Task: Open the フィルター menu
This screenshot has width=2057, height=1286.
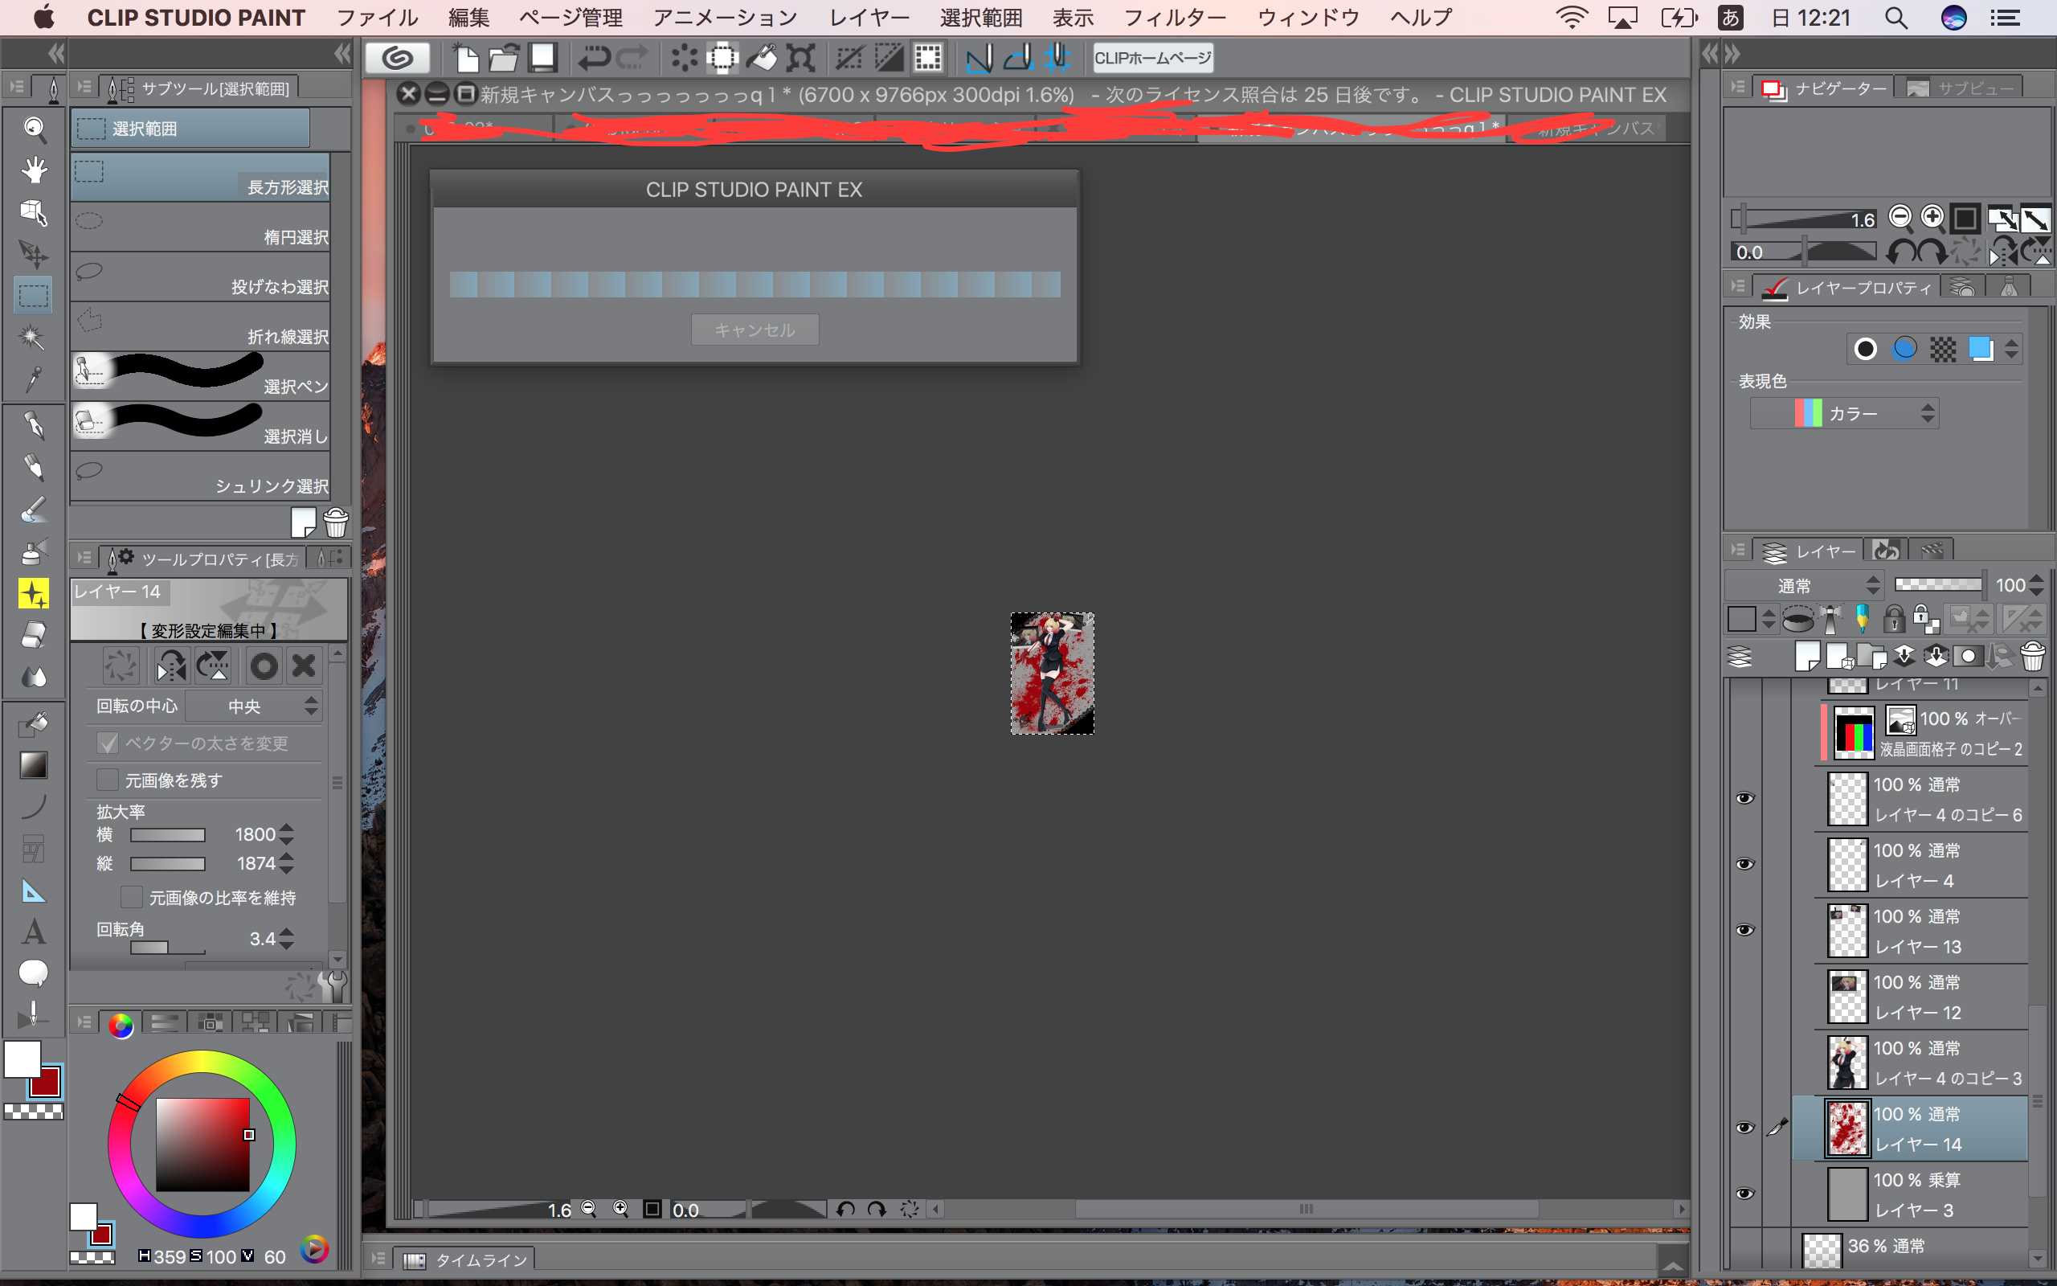Action: point(1175,18)
